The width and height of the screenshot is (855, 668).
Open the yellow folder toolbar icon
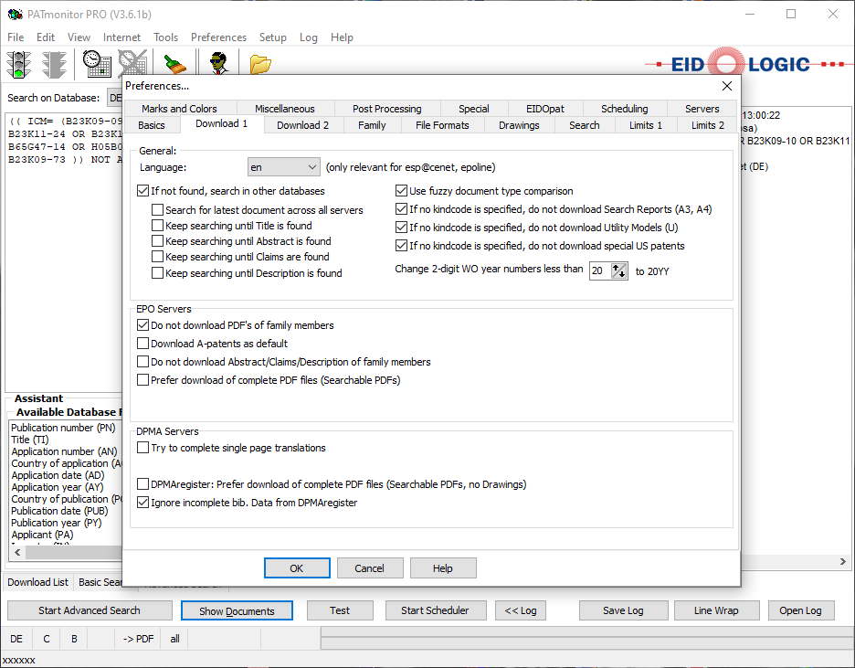(x=260, y=64)
